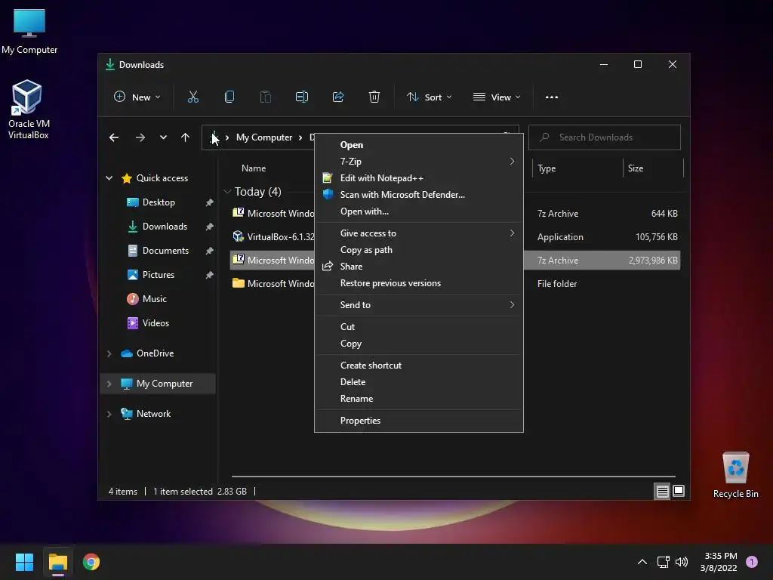Click File Explorer on the taskbar
The width and height of the screenshot is (773, 580).
coord(57,562)
